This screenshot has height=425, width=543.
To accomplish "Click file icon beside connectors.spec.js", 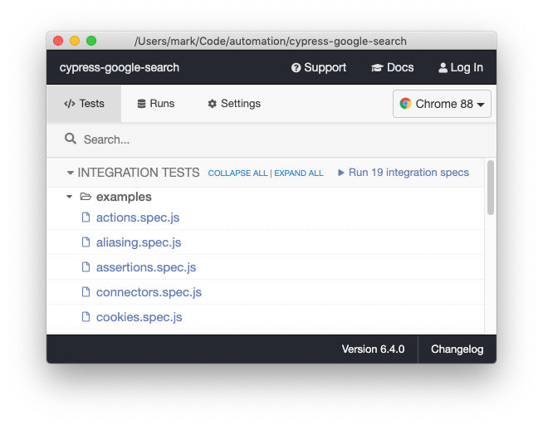I will pos(86,292).
